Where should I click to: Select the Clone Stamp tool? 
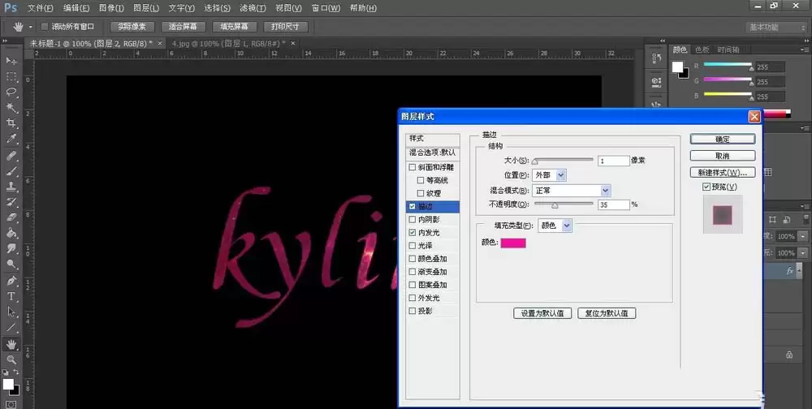[11, 187]
